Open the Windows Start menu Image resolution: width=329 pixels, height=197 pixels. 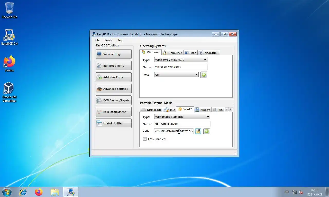[x=7, y=192]
